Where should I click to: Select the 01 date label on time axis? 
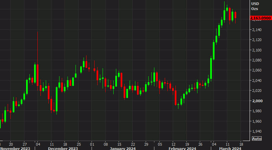[x=92, y=144]
